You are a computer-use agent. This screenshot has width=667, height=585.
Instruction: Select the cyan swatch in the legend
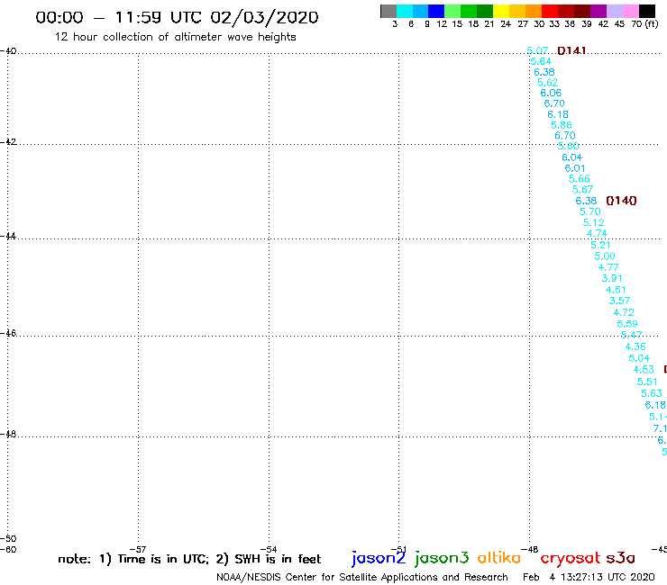[x=405, y=11]
